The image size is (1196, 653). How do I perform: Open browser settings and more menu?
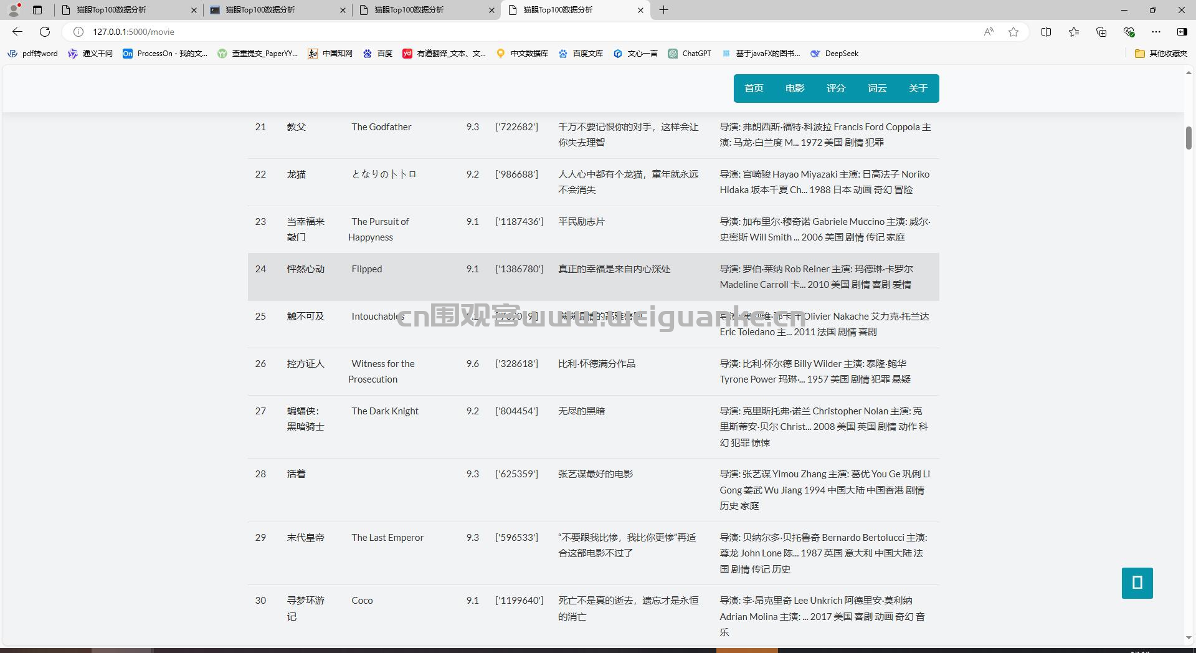[x=1156, y=32]
